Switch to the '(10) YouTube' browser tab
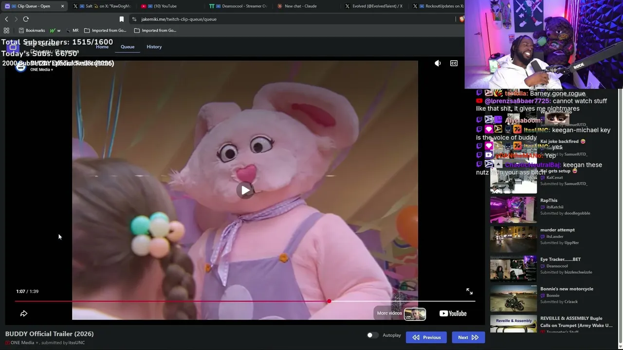The height and width of the screenshot is (350, 623). coord(165,6)
